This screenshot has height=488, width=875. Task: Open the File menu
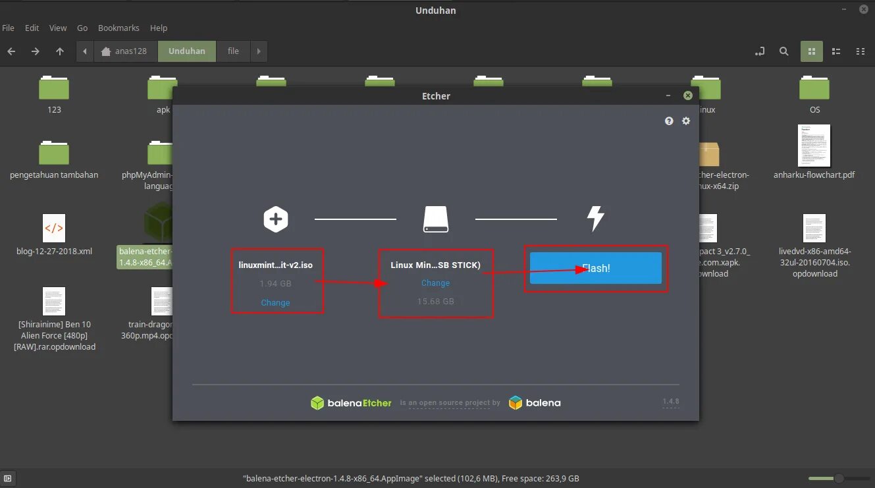pyautogui.click(x=9, y=28)
